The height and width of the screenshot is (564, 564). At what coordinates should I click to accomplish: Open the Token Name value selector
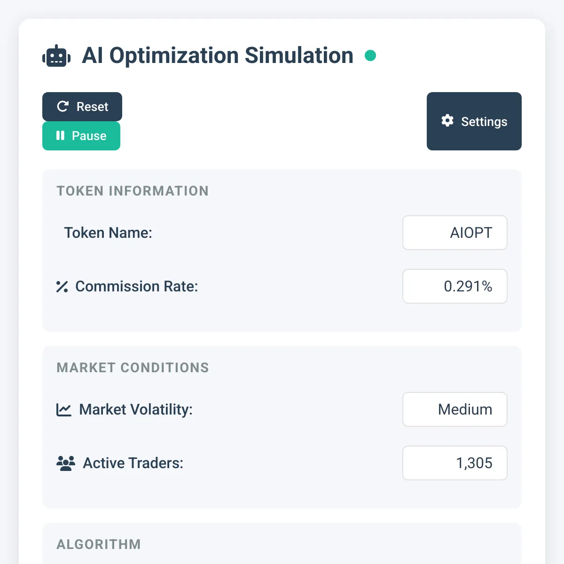pyautogui.click(x=454, y=233)
